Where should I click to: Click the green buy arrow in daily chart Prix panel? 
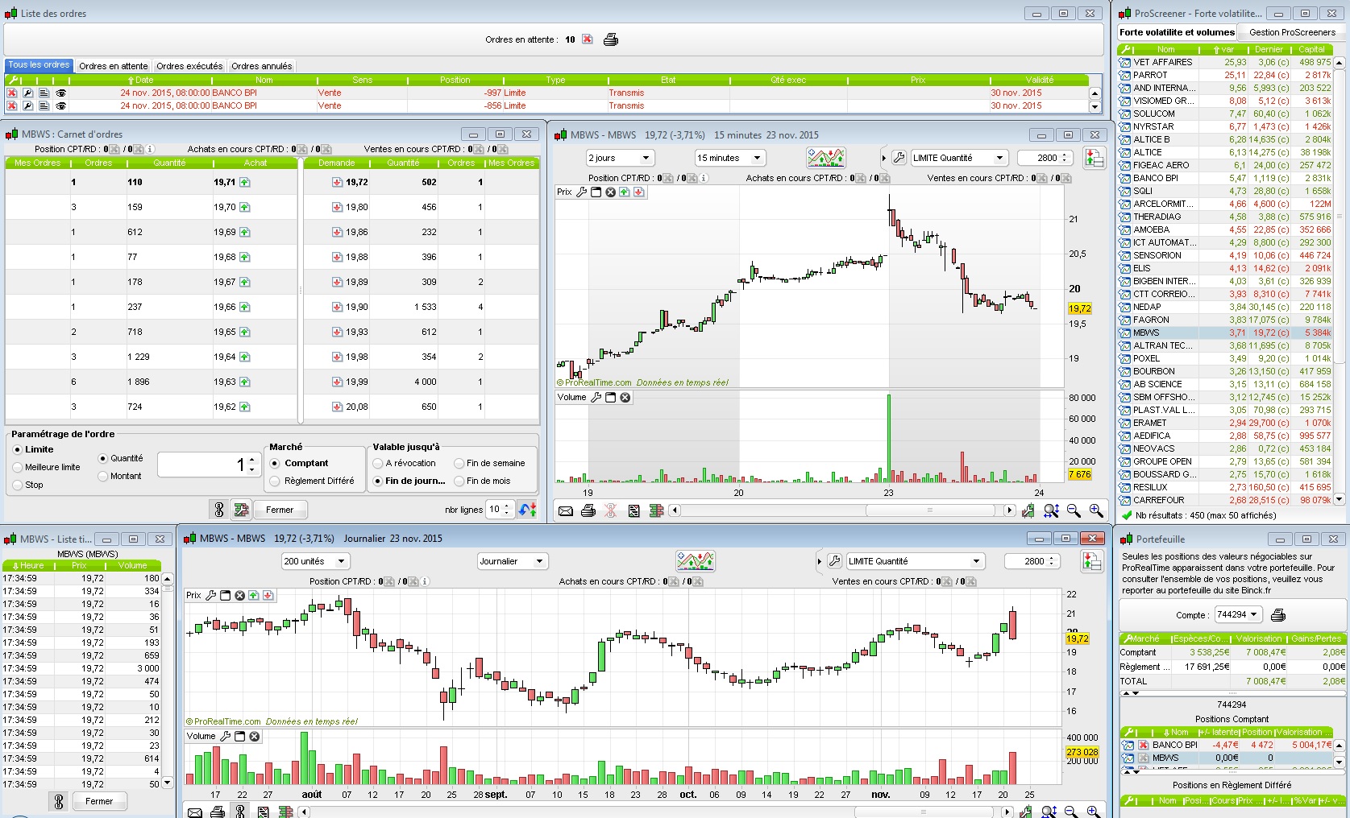pos(254,596)
